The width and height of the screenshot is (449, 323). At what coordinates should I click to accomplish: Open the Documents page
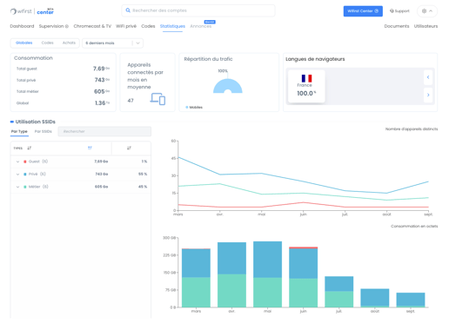(x=397, y=26)
